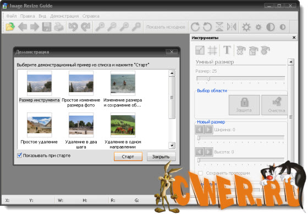Uncheck Показывать при старте checkbox

[19, 156]
